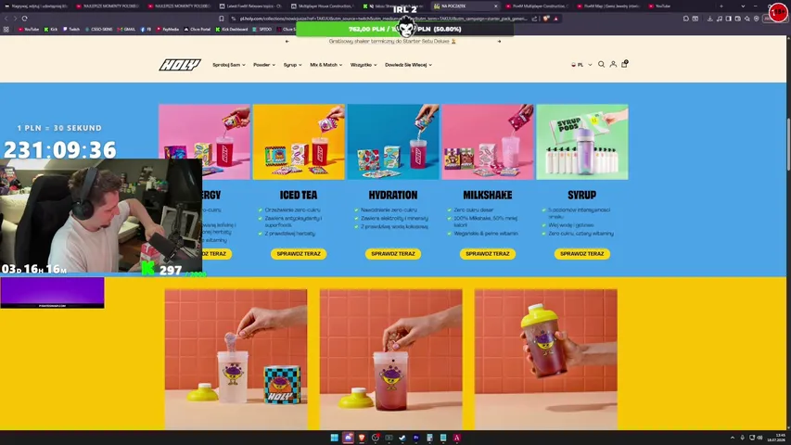Click the SYRUP heading
The image size is (791, 445).
[x=581, y=195]
